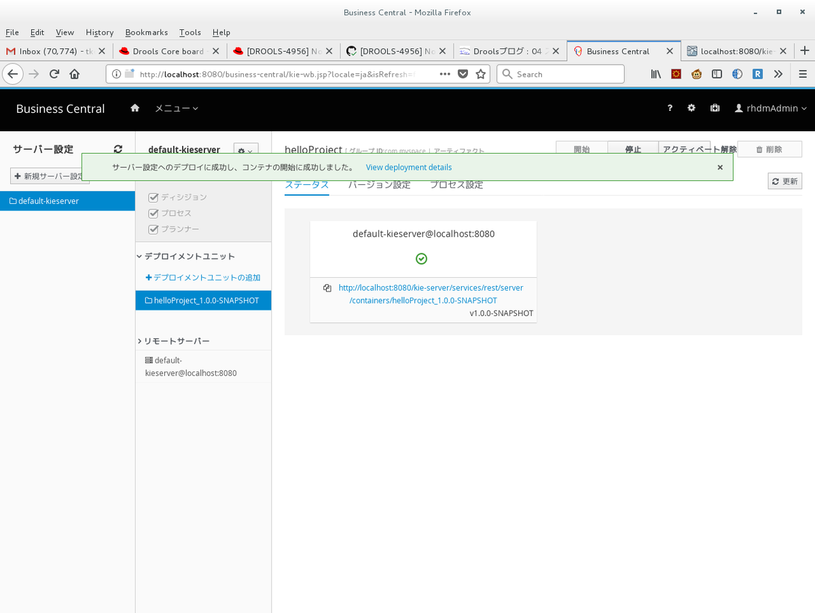This screenshot has height=613, width=815.
Task: Toggle Firefox sidebar icon
Action: pos(717,74)
